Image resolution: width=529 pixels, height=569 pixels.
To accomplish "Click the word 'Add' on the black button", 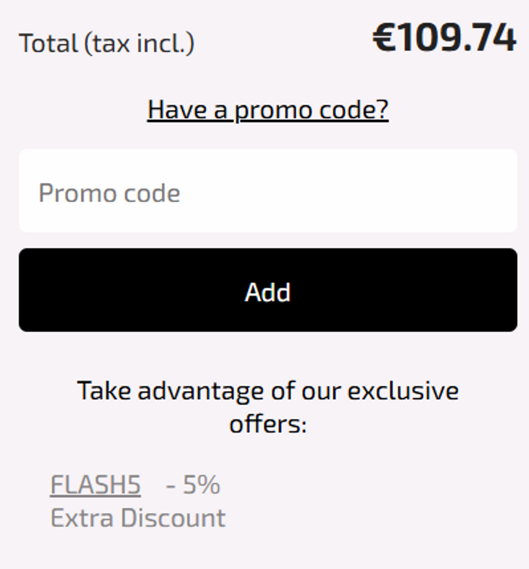I will coord(267,292).
